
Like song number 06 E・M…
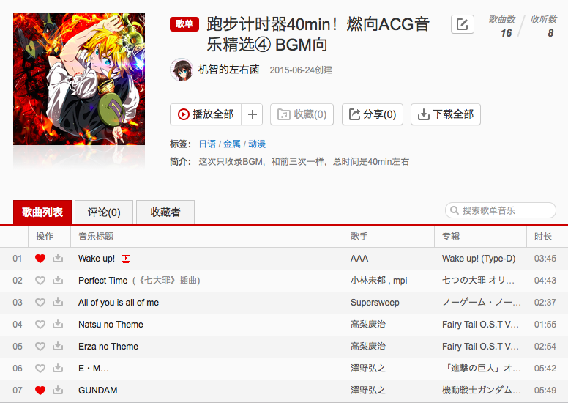(40, 368)
